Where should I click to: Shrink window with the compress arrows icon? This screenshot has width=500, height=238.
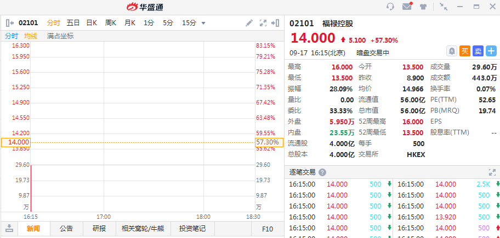(443, 7)
